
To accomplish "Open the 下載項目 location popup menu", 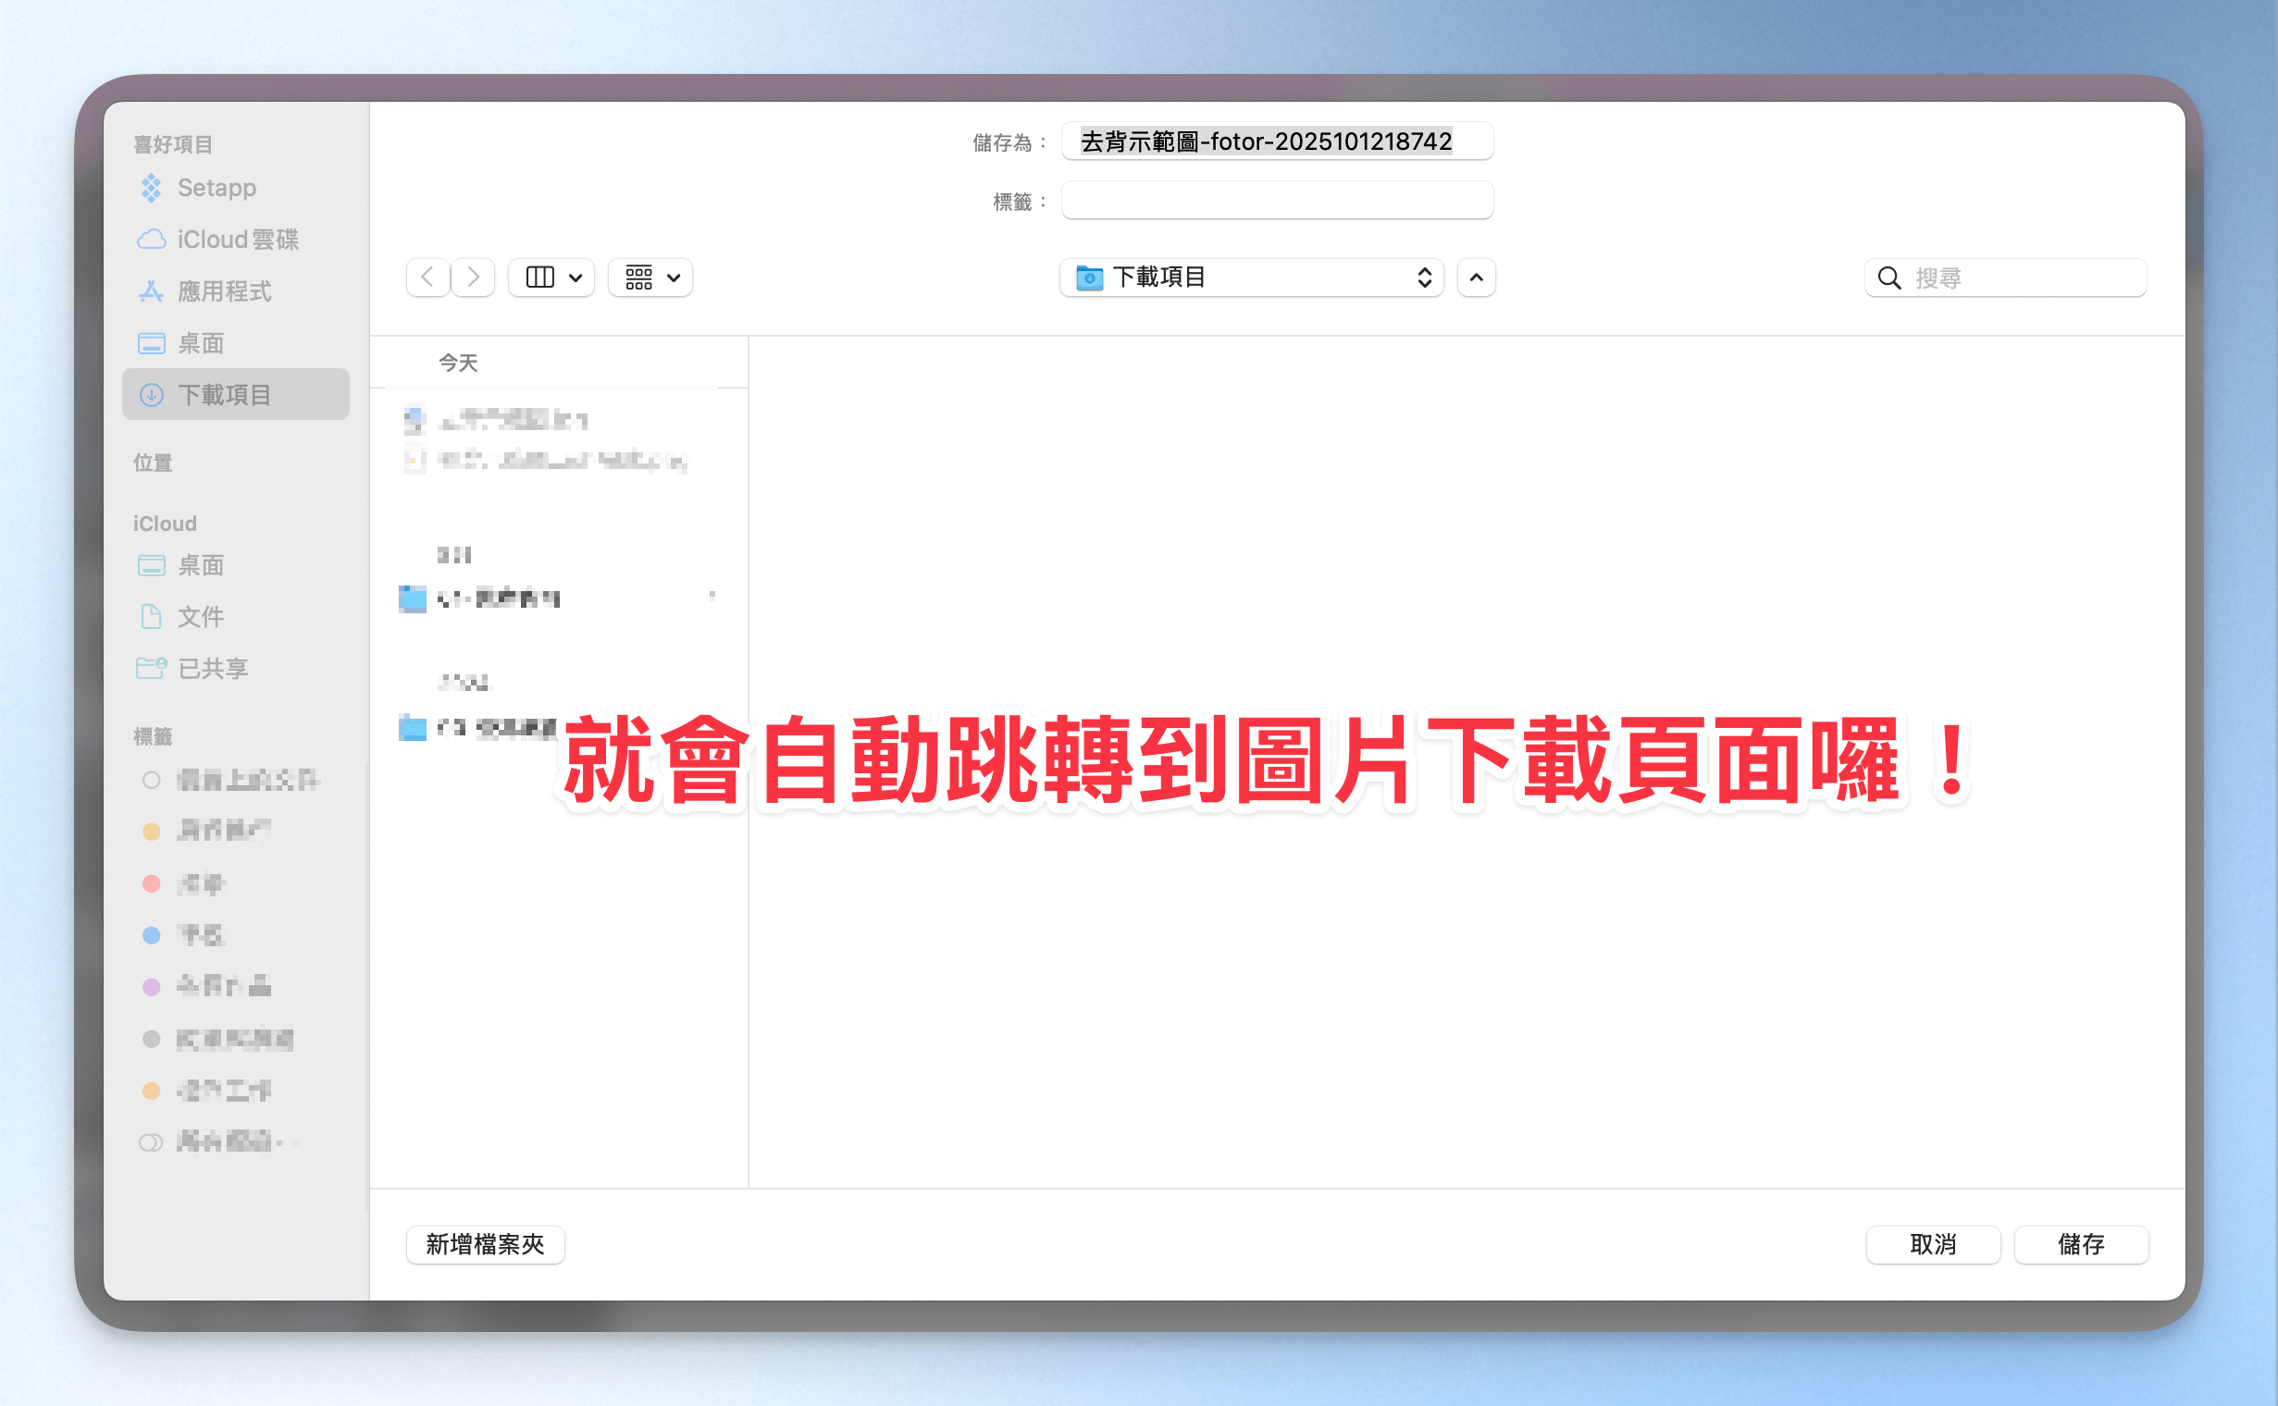I will (x=1251, y=277).
